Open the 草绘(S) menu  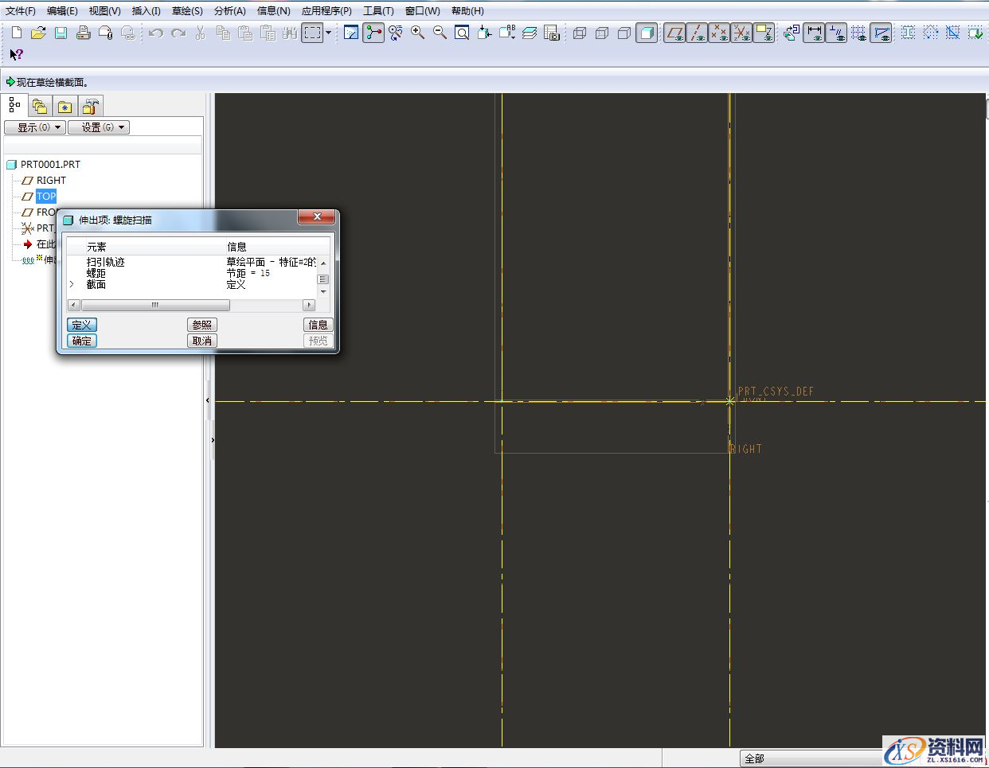187,10
